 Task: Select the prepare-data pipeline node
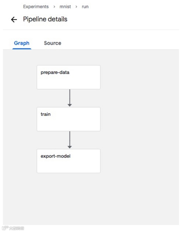coord(68,77)
